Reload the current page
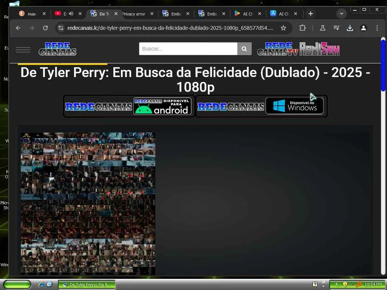 click(x=45, y=28)
